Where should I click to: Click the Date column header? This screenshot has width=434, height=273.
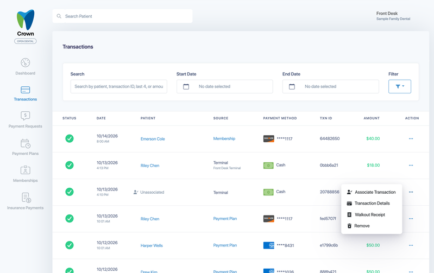[101, 118]
